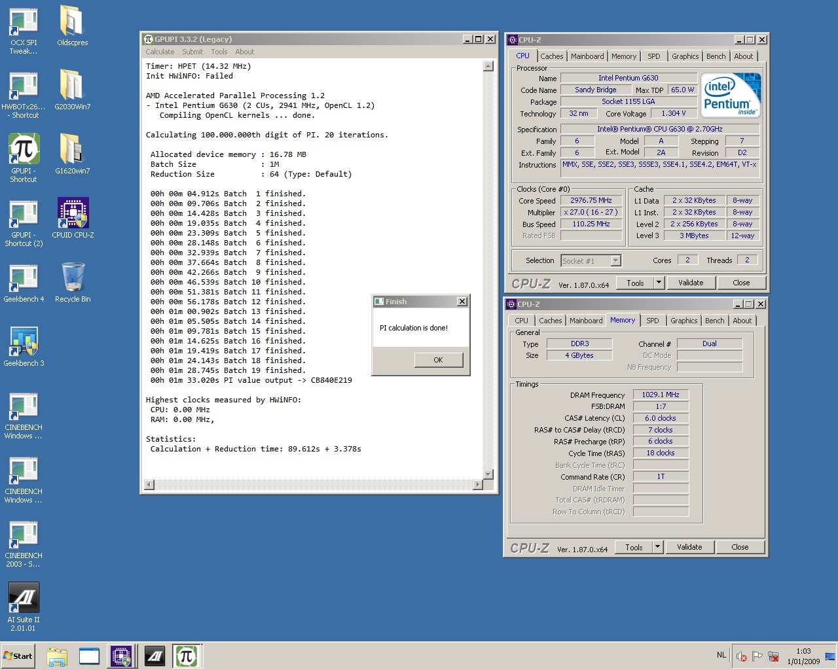Click the NL language indicator
This screenshot has height=670, width=838.
click(721, 655)
